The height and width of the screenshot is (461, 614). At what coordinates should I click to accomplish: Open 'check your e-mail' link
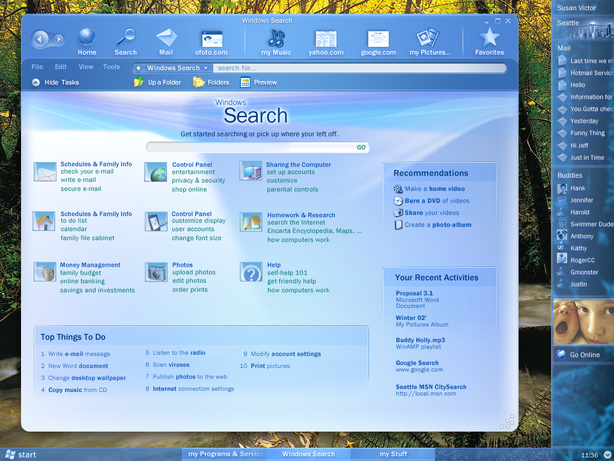[x=87, y=172]
